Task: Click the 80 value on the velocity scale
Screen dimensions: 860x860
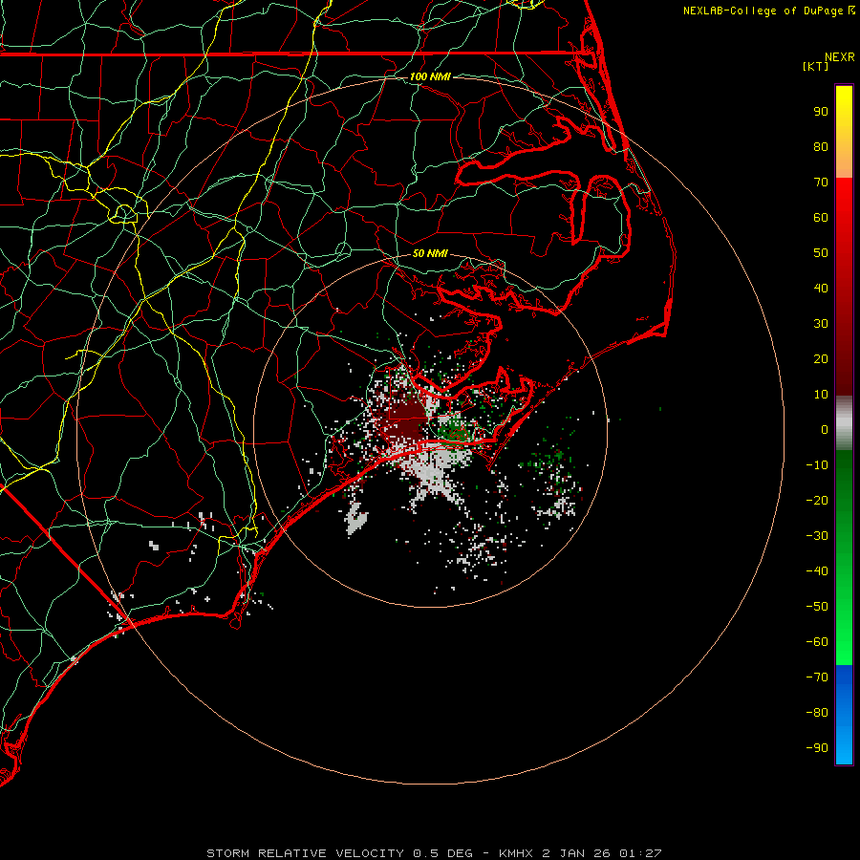Action: 821,146
